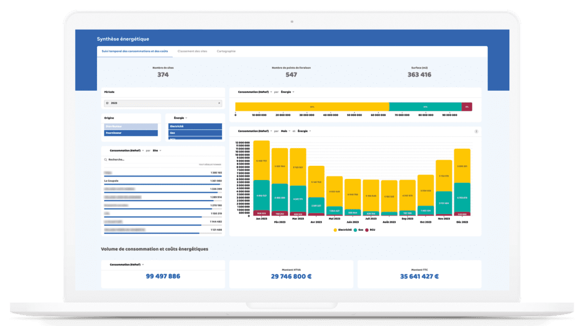Toggle the Distributeur origin option
584x326 pixels.
131,127
